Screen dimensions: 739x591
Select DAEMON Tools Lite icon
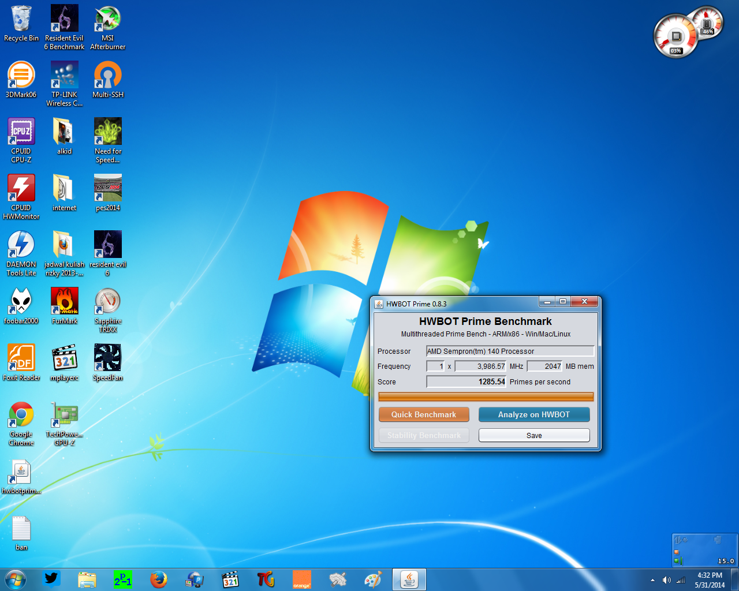pyautogui.click(x=21, y=253)
